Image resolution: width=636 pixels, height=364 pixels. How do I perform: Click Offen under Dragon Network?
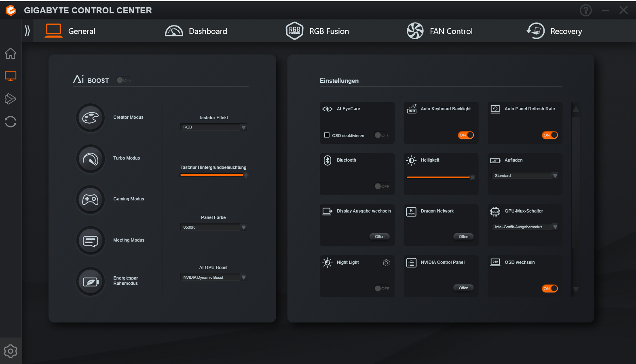coord(464,237)
